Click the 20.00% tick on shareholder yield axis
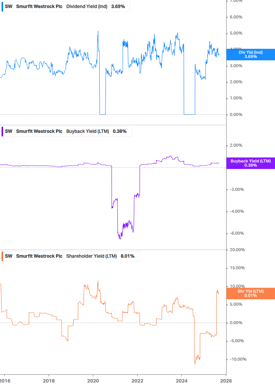Viewport: 275px width, 386px height. pos(237,250)
